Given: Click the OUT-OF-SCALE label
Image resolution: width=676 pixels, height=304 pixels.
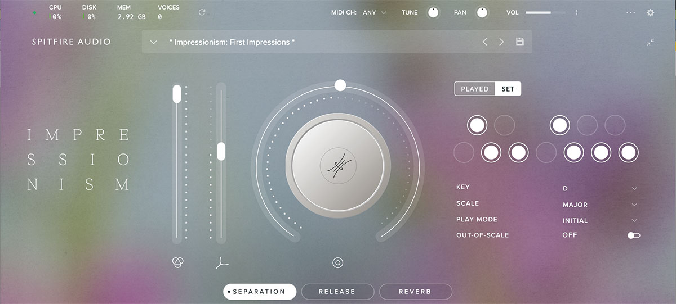Looking at the screenshot, I should [482, 235].
